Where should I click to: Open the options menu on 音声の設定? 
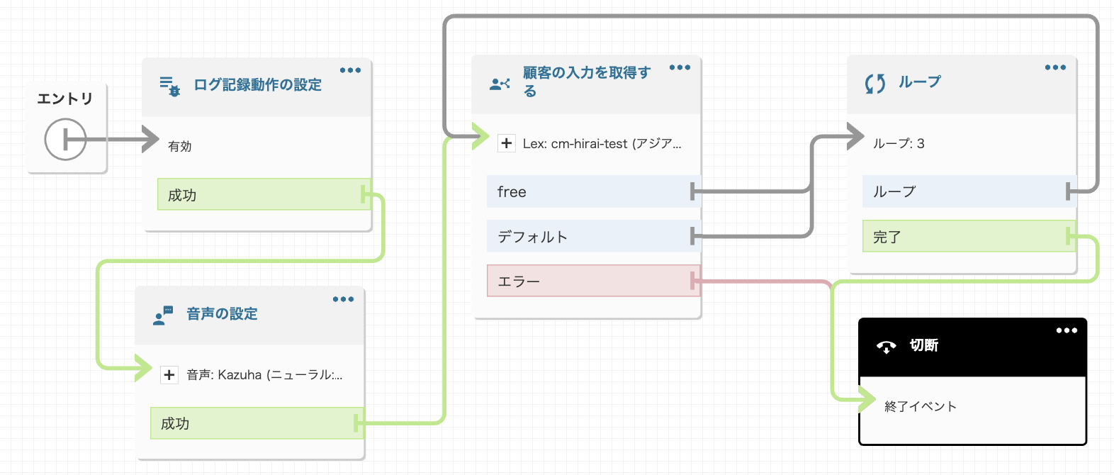pyautogui.click(x=343, y=298)
